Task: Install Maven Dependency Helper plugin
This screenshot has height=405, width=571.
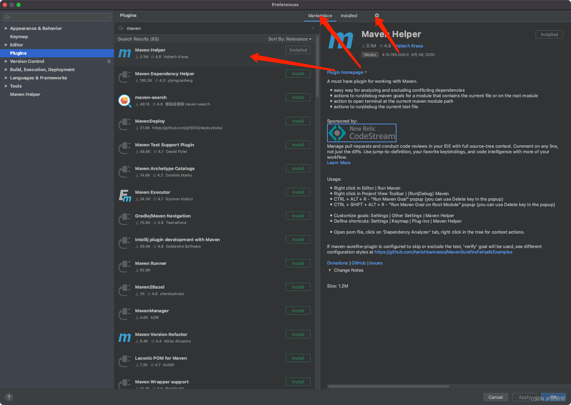Action: (298, 74)
